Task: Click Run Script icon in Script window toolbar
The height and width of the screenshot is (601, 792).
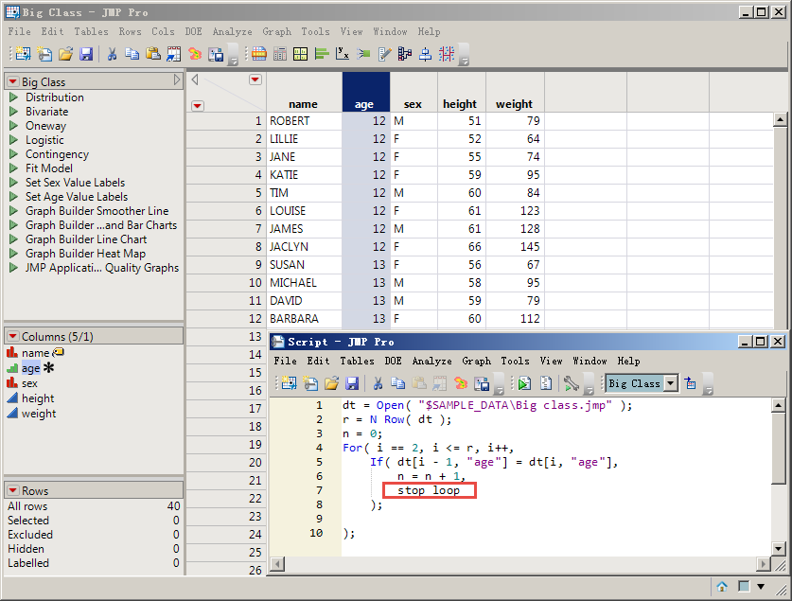Action: [524, 383]
